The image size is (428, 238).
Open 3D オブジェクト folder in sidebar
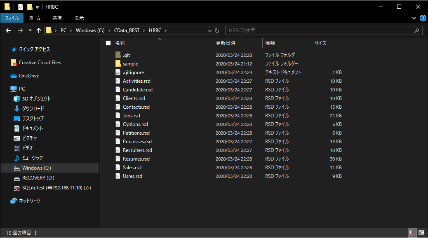[36, 99]
